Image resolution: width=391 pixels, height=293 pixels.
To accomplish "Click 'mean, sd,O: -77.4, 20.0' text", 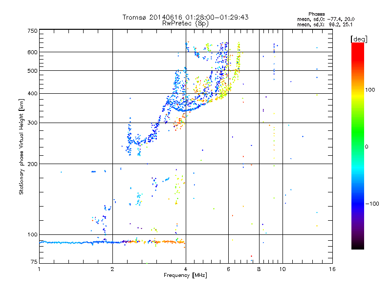I will pos(326,19).
